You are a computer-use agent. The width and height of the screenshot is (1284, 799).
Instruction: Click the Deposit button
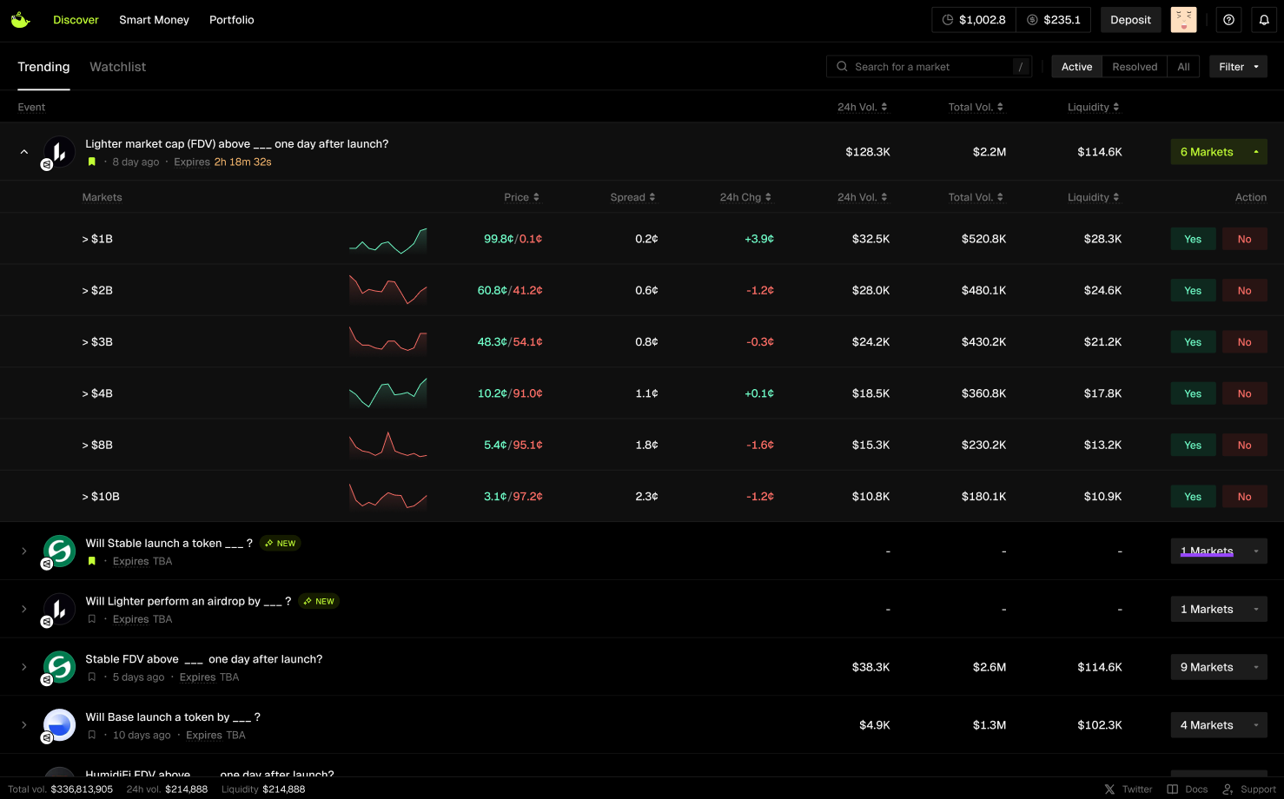point(1130,19)
